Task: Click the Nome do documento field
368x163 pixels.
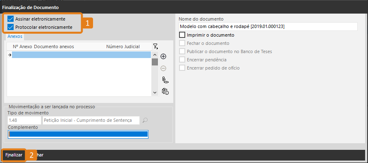Action: coord(268,27)
